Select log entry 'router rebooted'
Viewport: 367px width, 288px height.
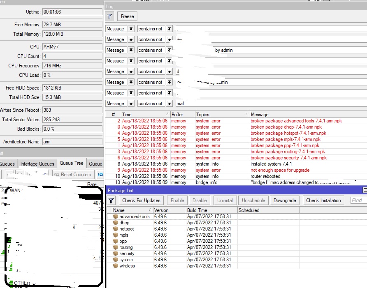(236, 176)
